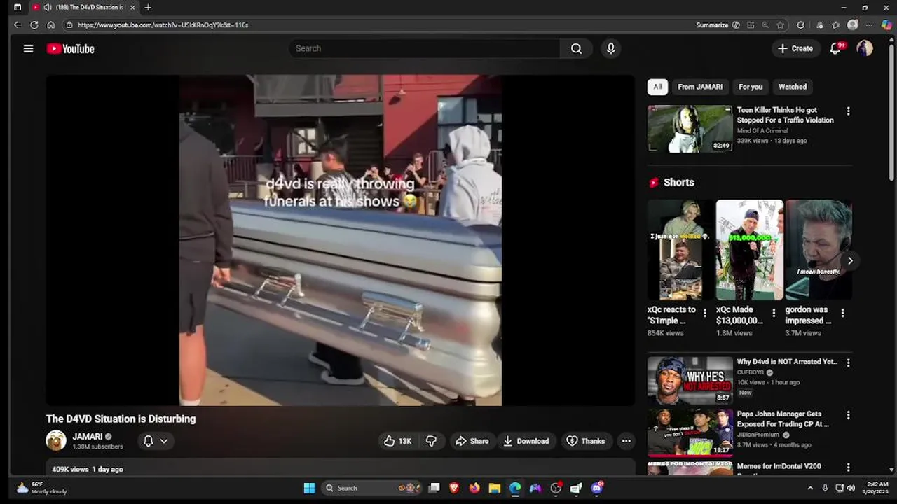The height and width of the screenshot is (504, 897).
Task: Open YouTube notifications bell
Action: (835, 48)
